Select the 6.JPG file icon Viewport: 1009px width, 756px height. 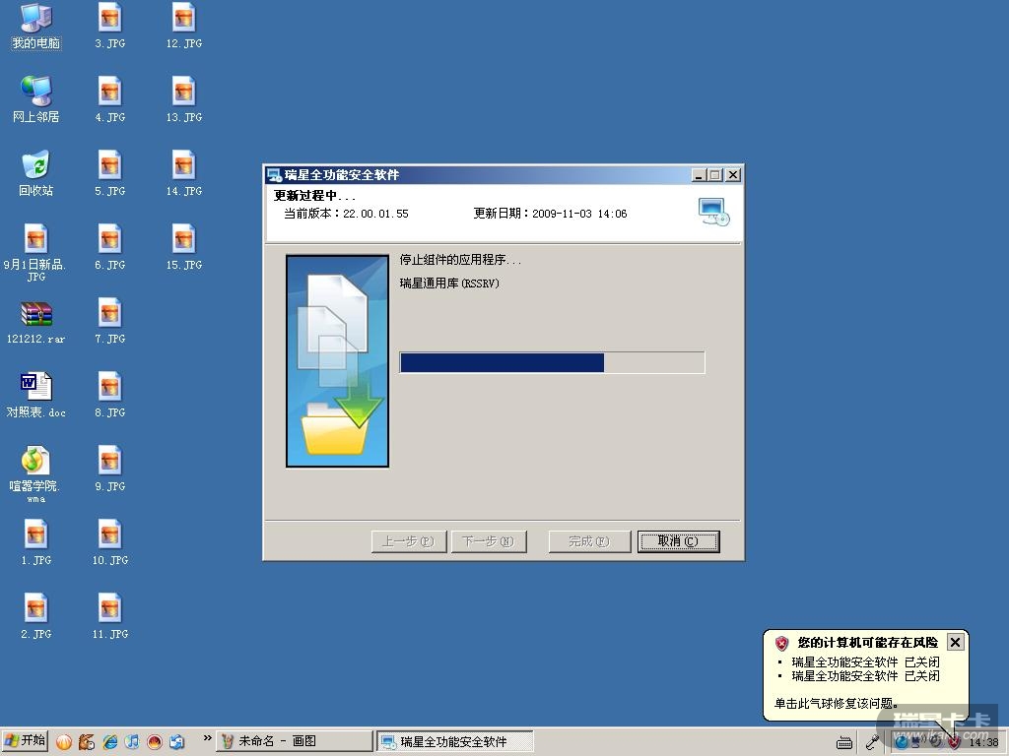point(110,247)
